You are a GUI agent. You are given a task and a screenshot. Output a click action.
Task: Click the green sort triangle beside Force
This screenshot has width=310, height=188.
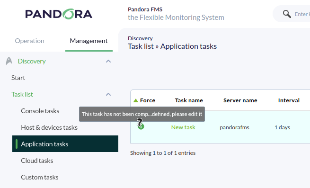(x=136, y=100)
